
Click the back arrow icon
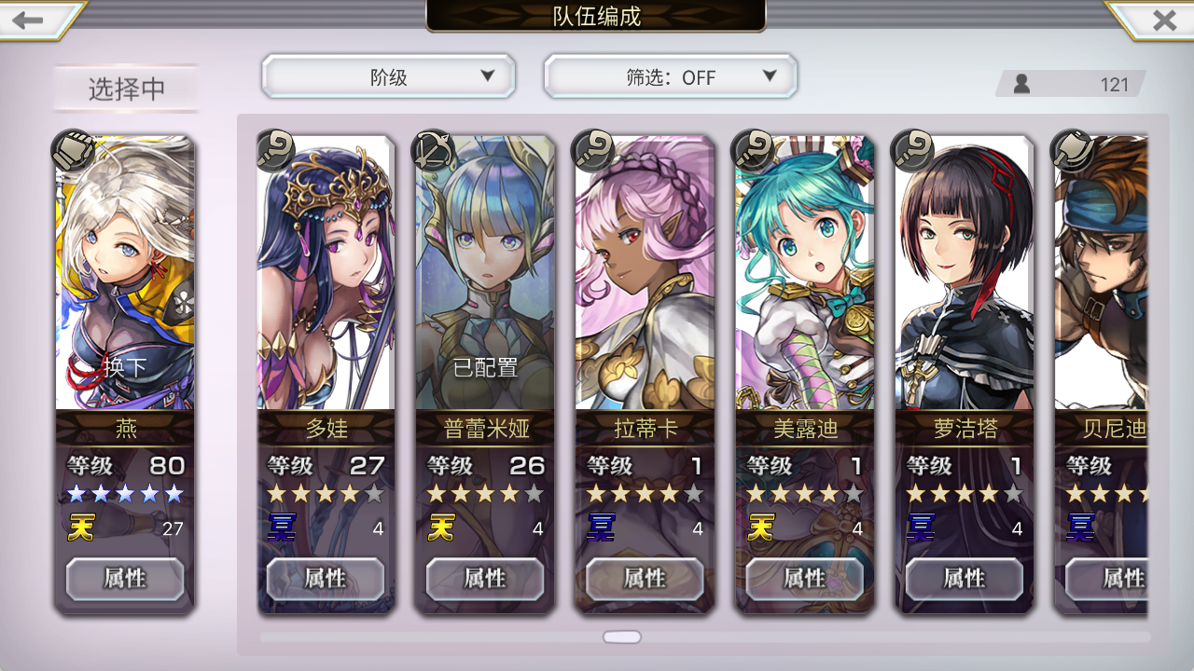click(x=28, y=20)
